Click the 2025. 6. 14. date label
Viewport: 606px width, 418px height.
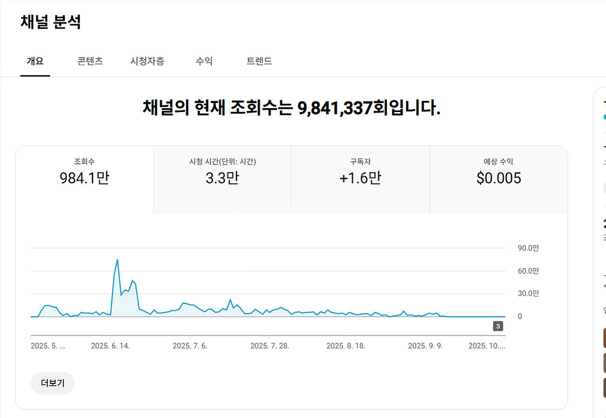pos(110,346)
